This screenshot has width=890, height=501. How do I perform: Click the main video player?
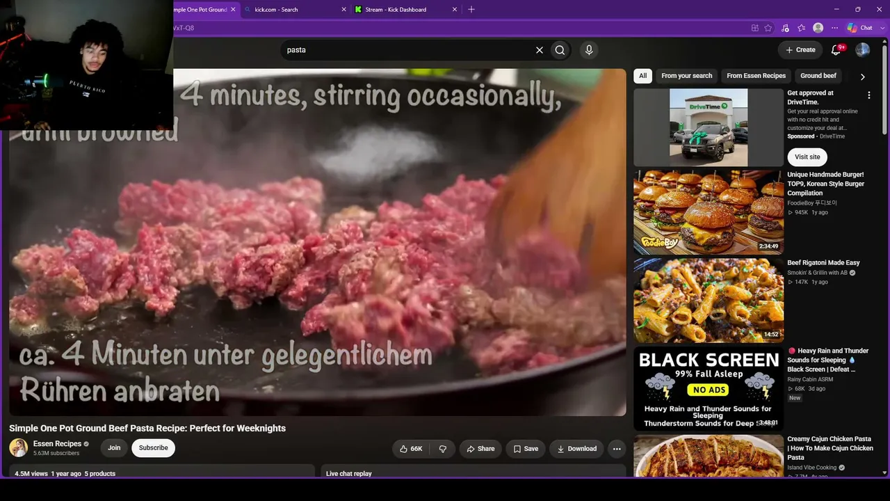click(318, 242)
